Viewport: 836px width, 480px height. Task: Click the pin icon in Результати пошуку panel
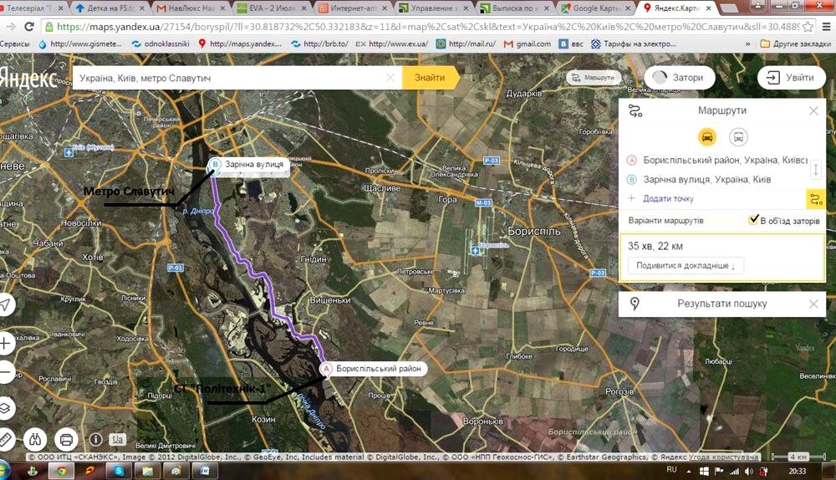(635, 304)
